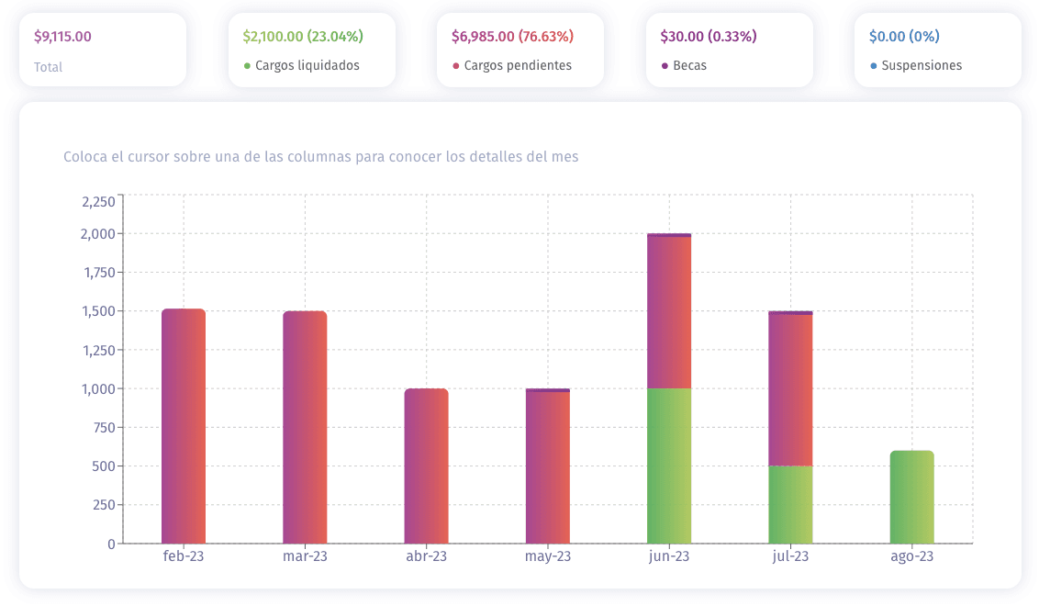Click the 1,500 y-axis value
The height and width of the screenshot is (606, 1039).
[99, 311]
